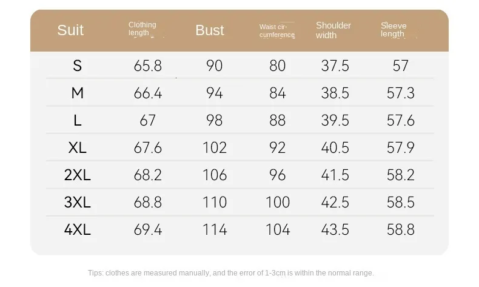Click the Clothing length header
Image resolution: width=479 pixels, height=287 pixels.
142,29
